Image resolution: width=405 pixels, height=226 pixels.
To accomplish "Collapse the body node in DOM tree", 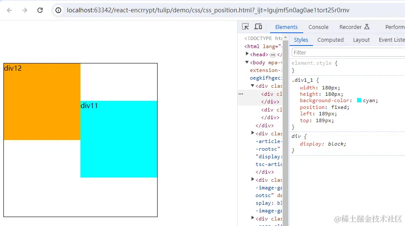I will [x=247, y=62].
